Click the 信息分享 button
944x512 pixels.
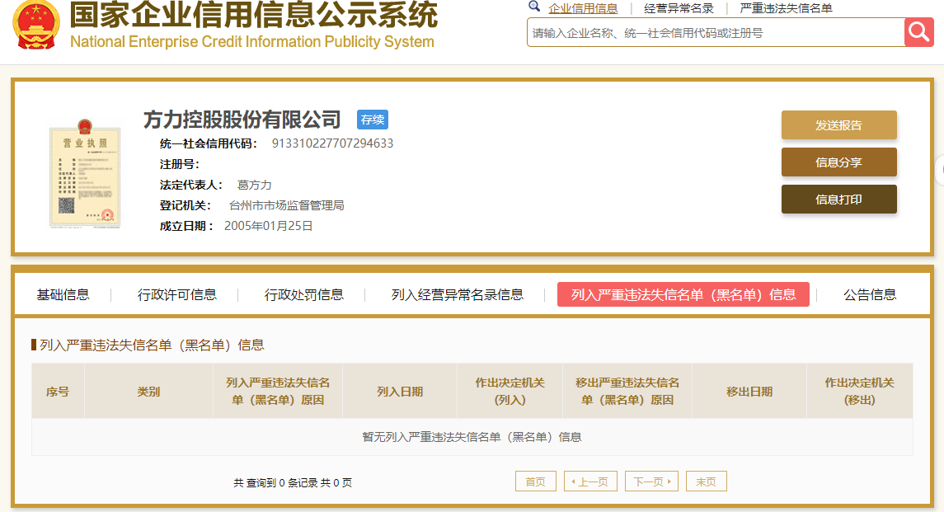coord(838,162)
